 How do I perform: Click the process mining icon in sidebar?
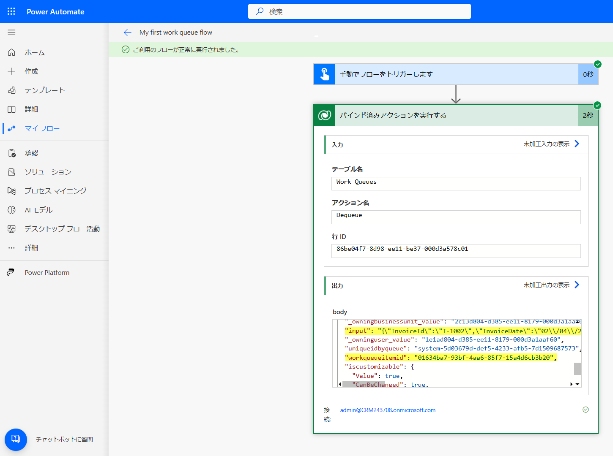coord(11,191)
